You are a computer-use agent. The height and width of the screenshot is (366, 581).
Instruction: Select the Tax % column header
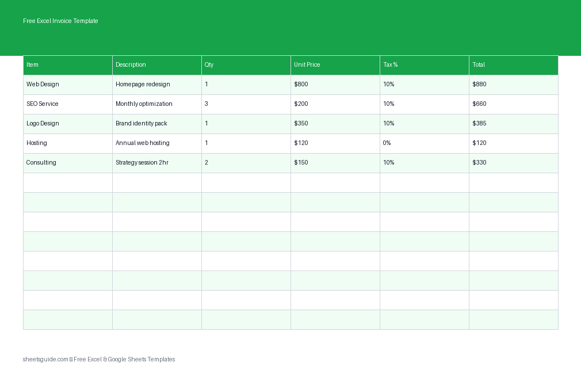pyautogui.click(x=424, y=65)
